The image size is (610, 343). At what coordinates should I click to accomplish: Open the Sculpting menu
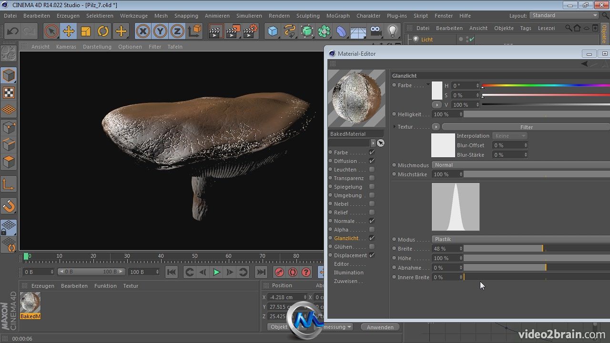point(308,16)
